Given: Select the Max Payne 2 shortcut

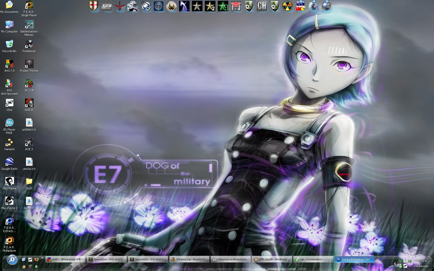Looking at the screenshot, I should [x=9, y=203].
